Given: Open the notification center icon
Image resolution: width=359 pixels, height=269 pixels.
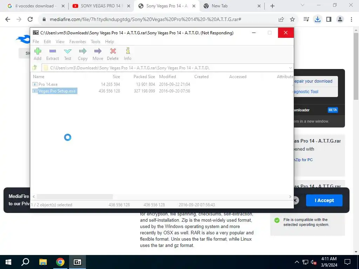Looking at the screenshot, I should coord(347,262).
